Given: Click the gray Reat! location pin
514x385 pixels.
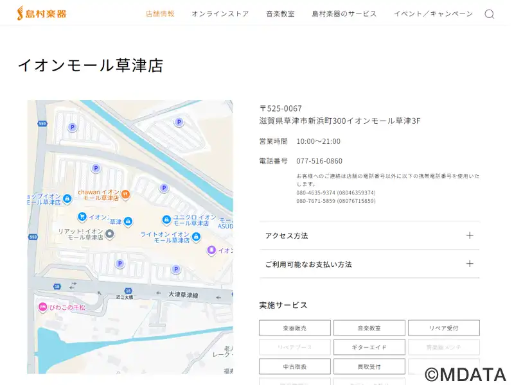Looking at the screenshot, I should pyautogui.click(x=109, y=234).
